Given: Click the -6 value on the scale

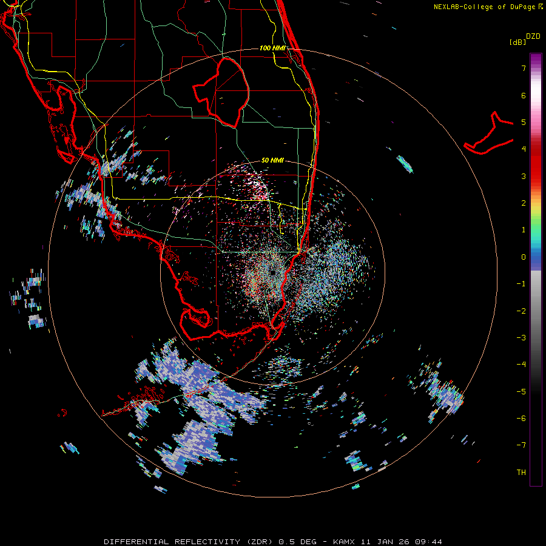Looking at the screenshot, I should (521, 419).
